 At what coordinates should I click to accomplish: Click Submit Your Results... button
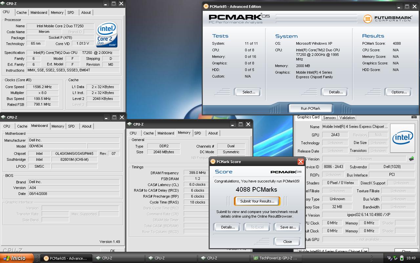257,201
